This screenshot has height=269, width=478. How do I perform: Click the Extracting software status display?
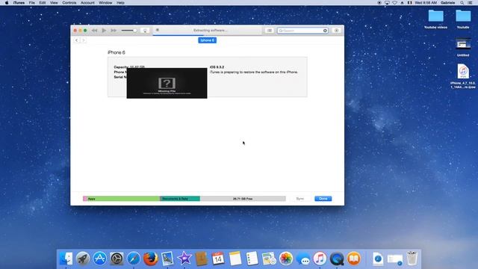click(208, 31)
